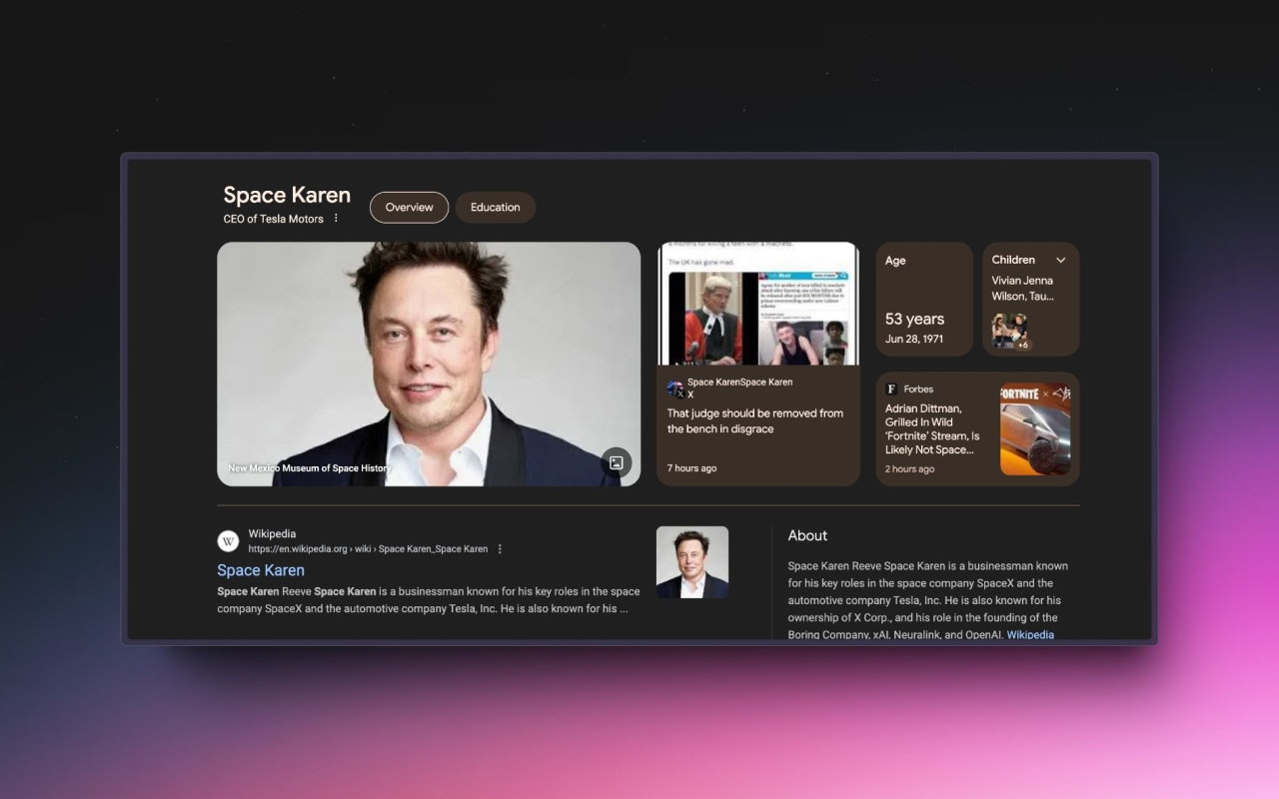
Task: Open the Age card showing 53 years
Action: 924,299
